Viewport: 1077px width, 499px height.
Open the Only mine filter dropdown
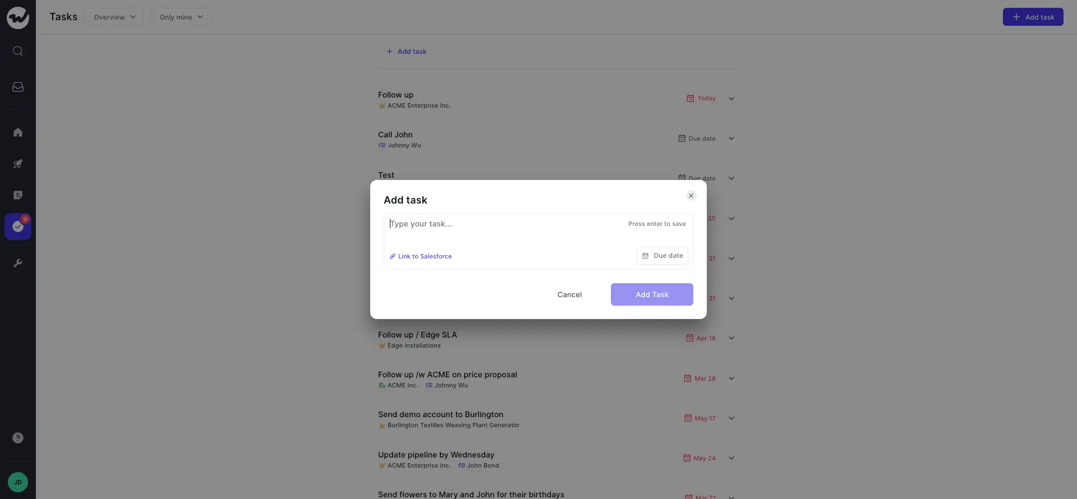tap(181, 17)
